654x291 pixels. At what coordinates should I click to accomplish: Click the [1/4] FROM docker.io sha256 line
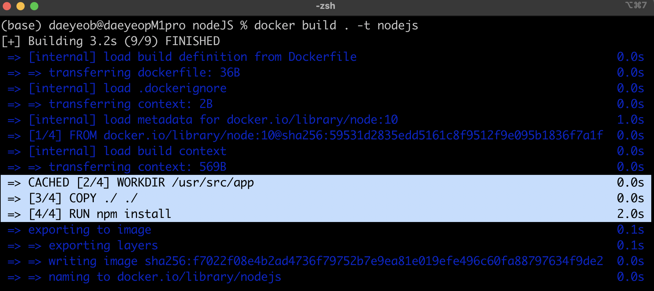pyautogui.click(x=315, y=136)
